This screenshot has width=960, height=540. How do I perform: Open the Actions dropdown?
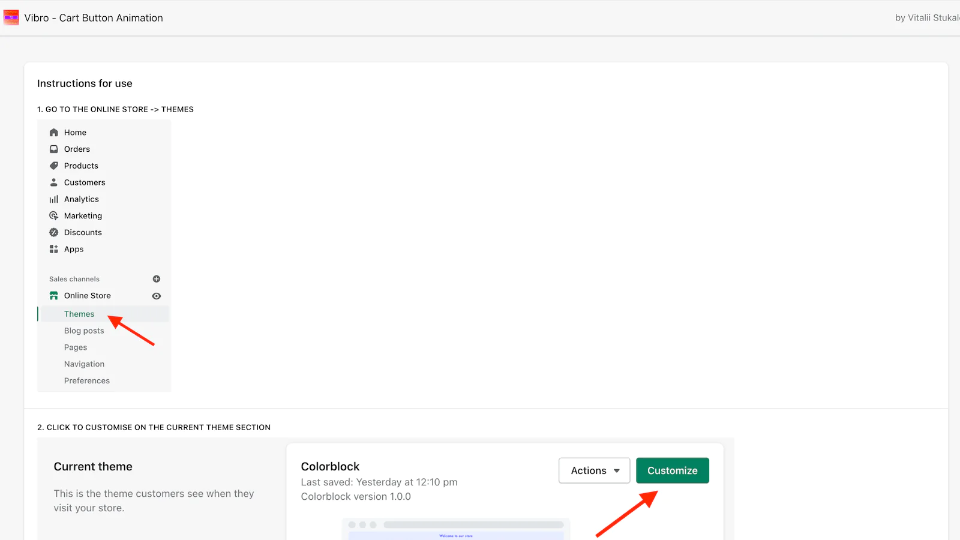[595, 470]
